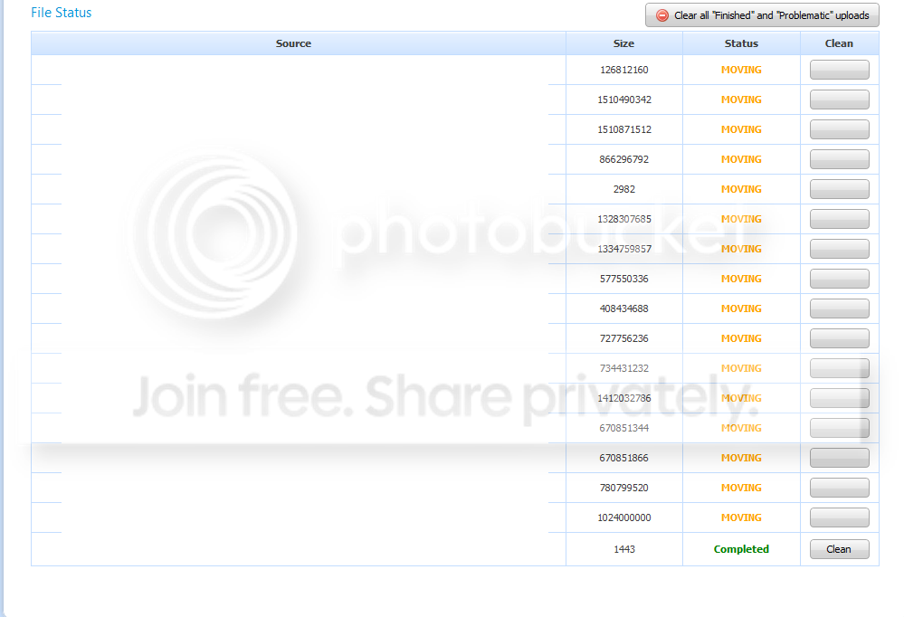Click blank clean button for size 577550336
This screenshot has width=904, height=617.
click(839, 279)
